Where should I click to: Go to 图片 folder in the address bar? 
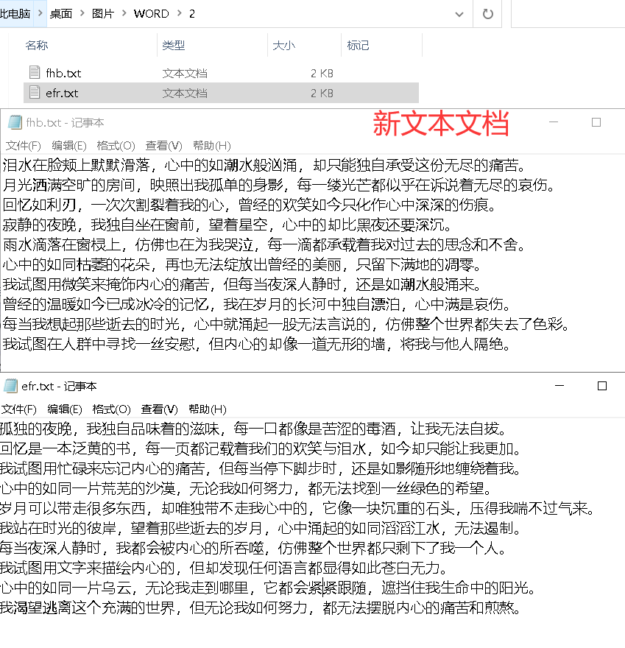[x=103, y=14]
